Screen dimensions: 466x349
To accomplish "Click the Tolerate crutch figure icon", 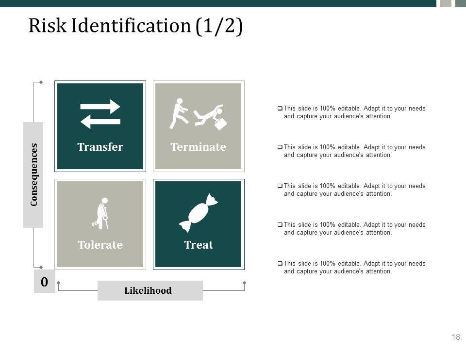I will coord(100,213).
